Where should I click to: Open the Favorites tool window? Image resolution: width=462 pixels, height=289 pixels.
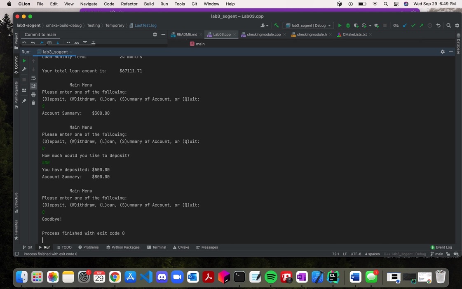point(16,230)
